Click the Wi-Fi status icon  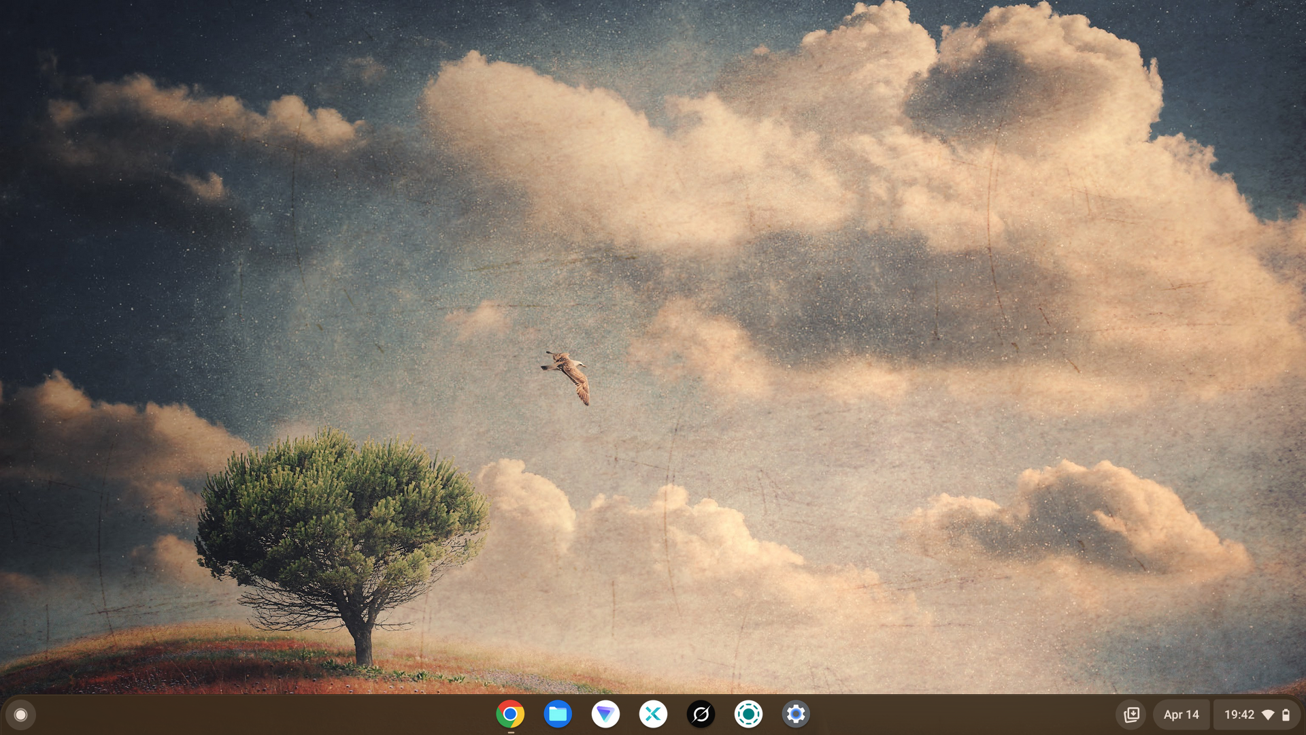click(x=1268, y=715)
